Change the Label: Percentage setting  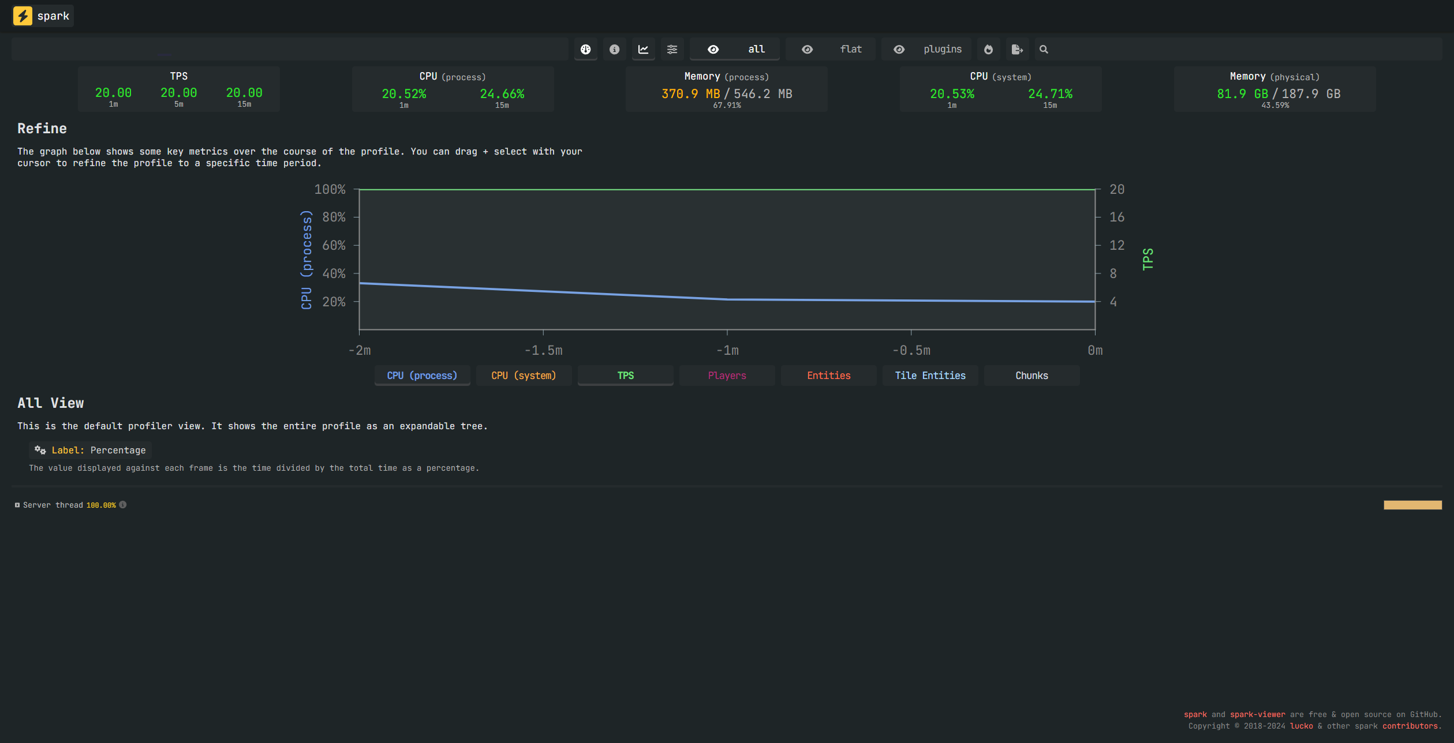click(x=90, y=451)
